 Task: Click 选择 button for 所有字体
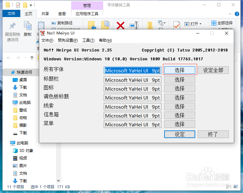(x=180, y=70)
